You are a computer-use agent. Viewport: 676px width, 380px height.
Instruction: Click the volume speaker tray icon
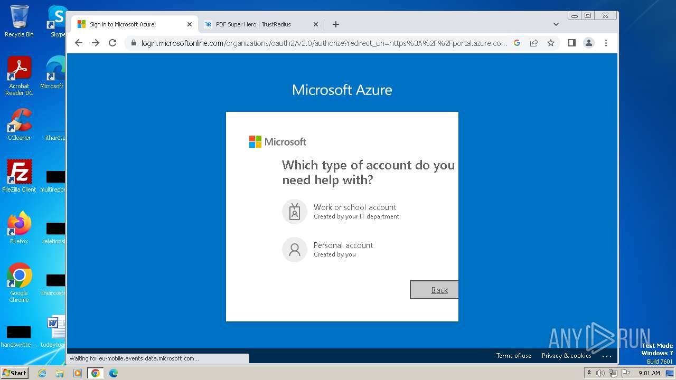tap(600, 373)
